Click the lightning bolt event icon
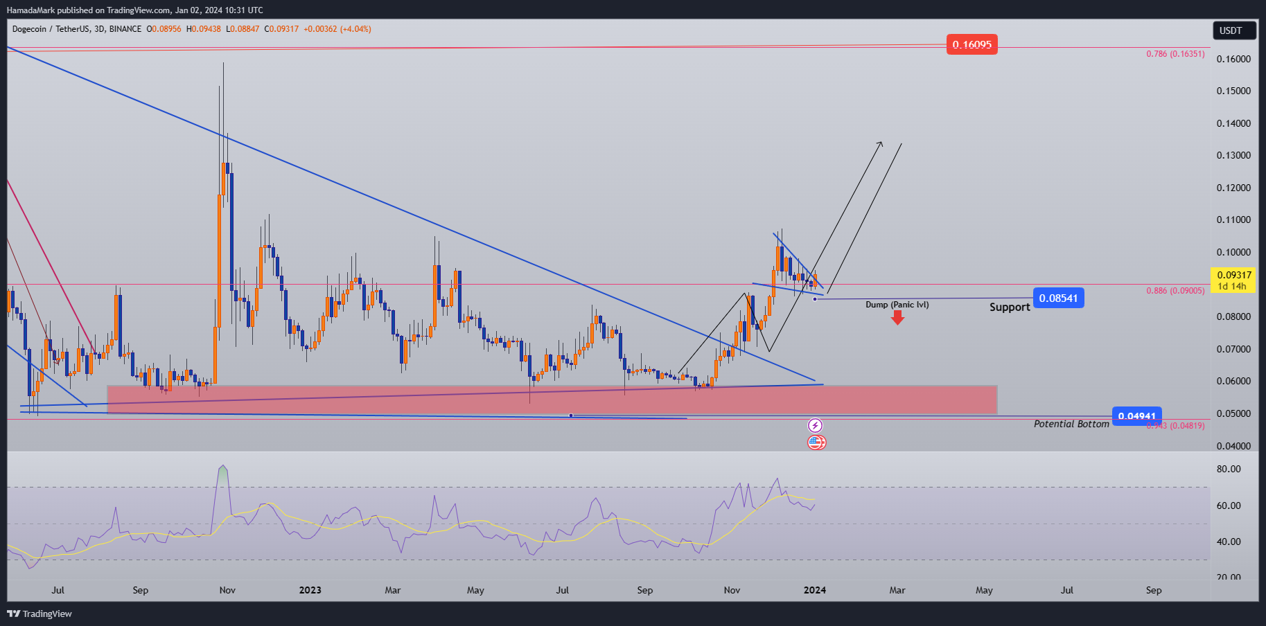 point(816,425)
